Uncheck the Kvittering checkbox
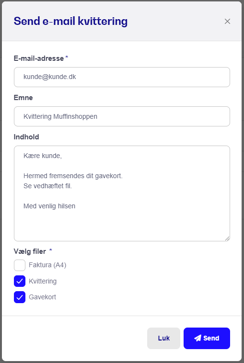244x363 pixels. (x=20, y=281)
